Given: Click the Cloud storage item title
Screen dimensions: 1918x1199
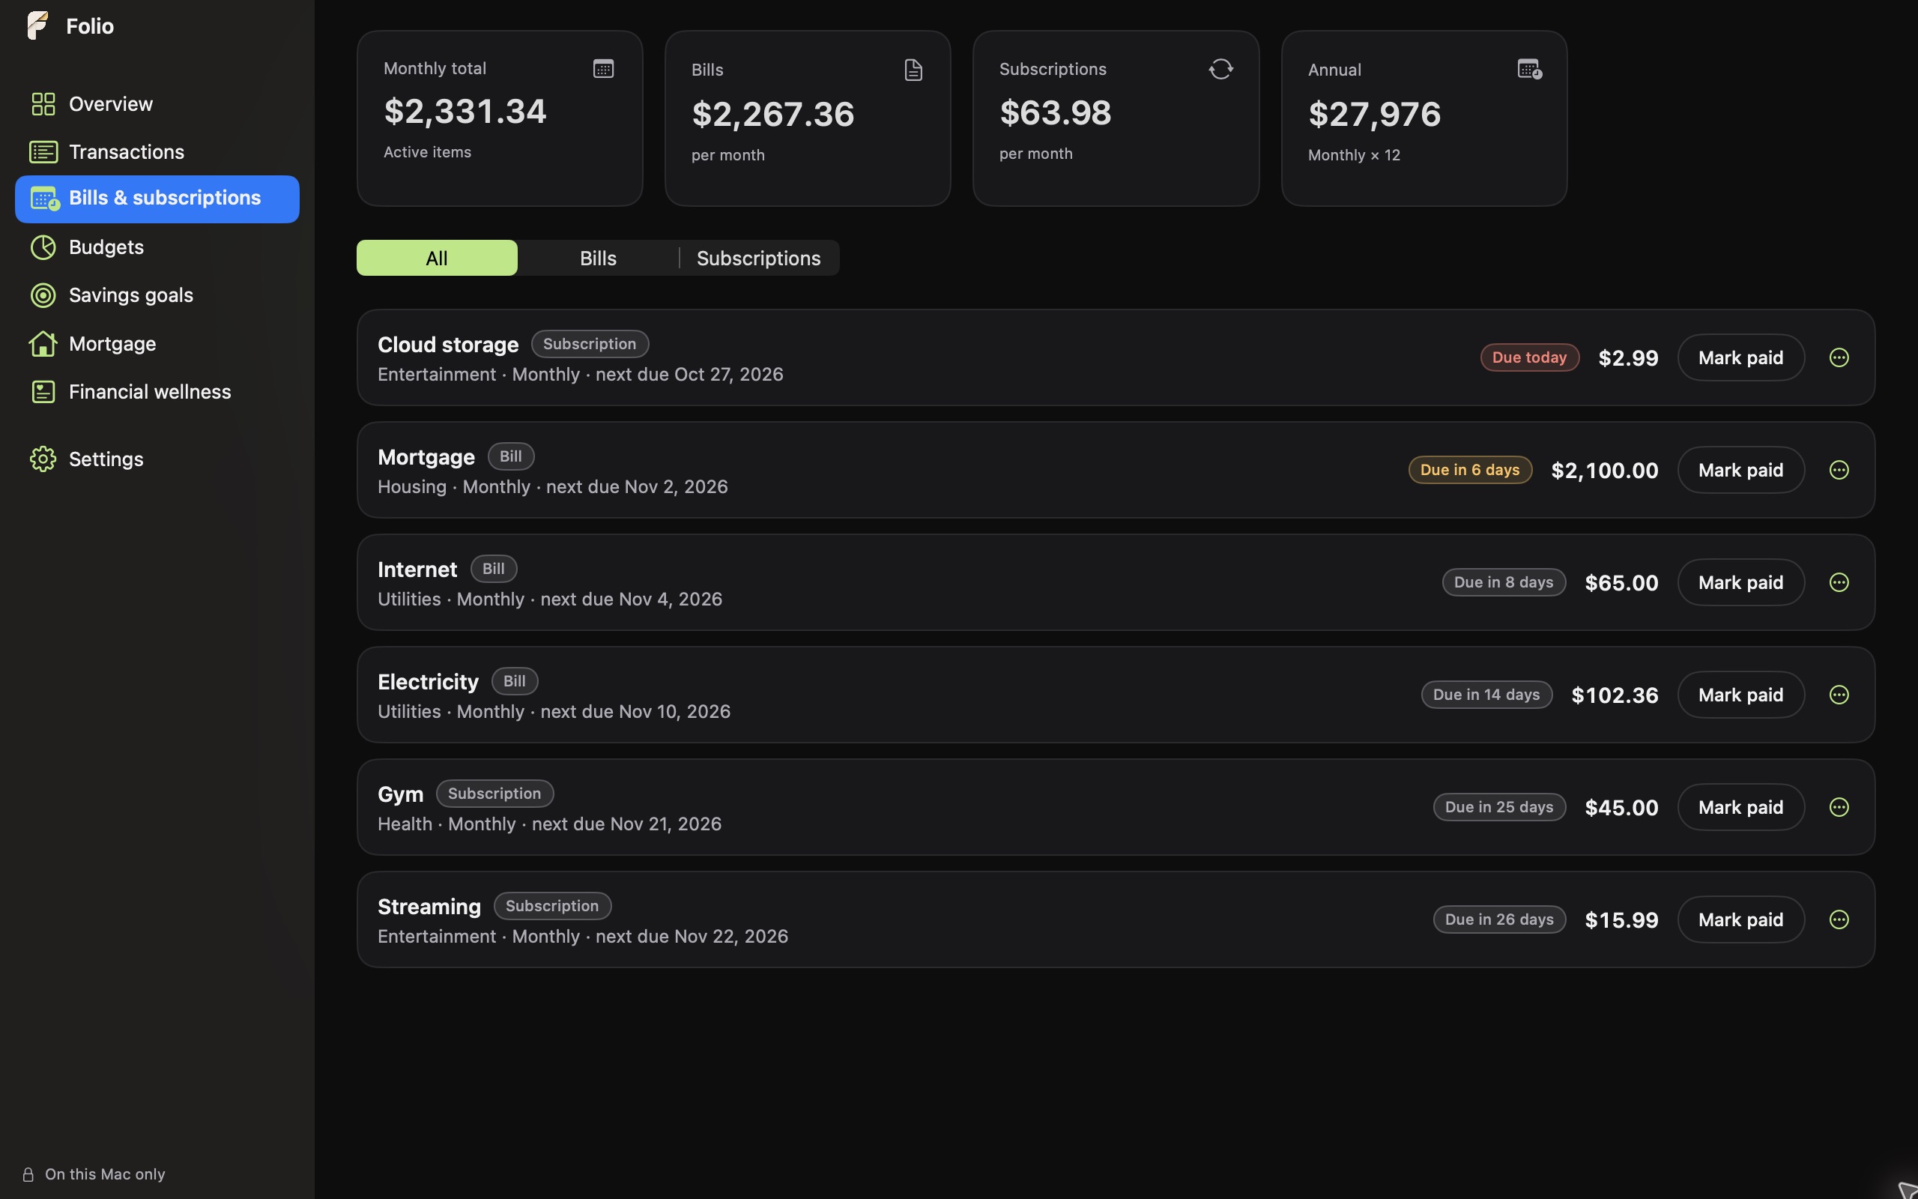Looking at the screenshot, I should 448,345.
